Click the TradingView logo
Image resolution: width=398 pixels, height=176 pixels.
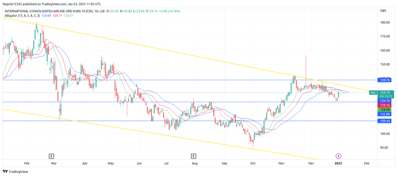pos(16,171)
